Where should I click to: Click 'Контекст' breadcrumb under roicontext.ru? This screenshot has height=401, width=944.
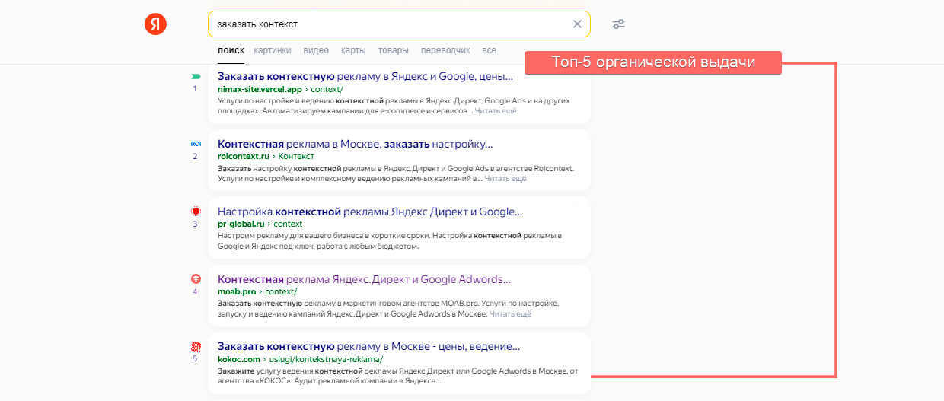[x=296, y=156]
